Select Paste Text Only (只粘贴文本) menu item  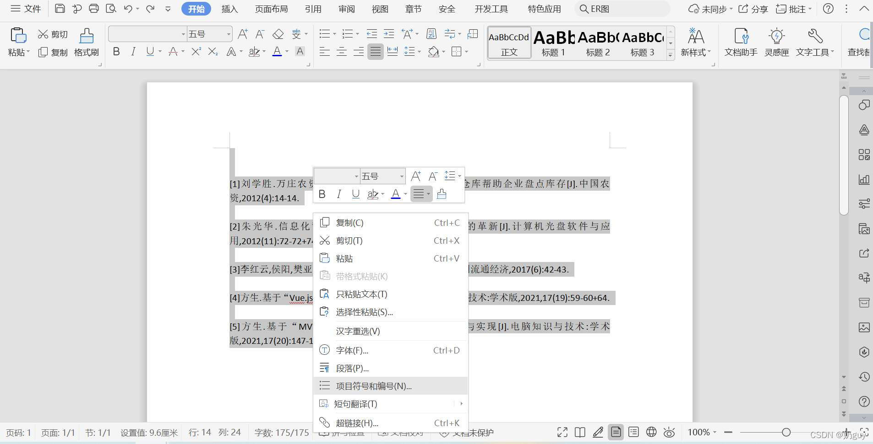[x=391, y=294]
